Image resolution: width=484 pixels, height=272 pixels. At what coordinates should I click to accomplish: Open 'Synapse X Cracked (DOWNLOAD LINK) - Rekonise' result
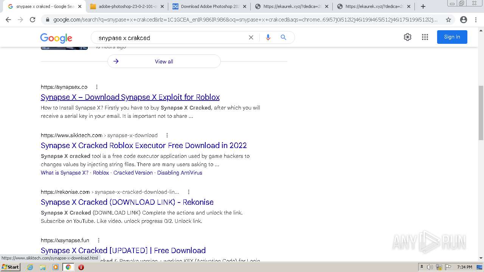127,202
